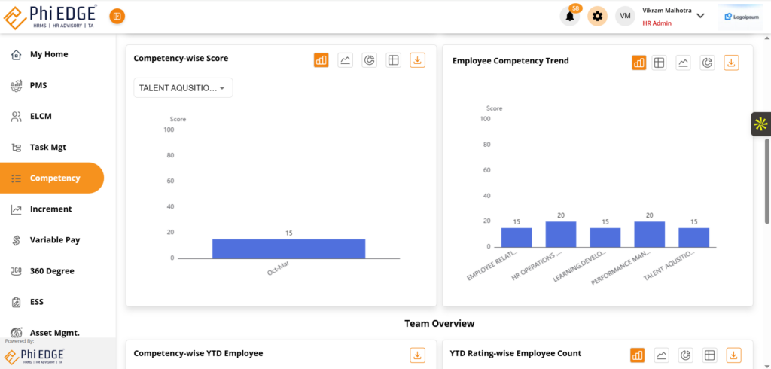Image resolution: width=771 pixels, height=369 pixels.
Task: Click the notifications bell icon
Action: tap(570, 17)
